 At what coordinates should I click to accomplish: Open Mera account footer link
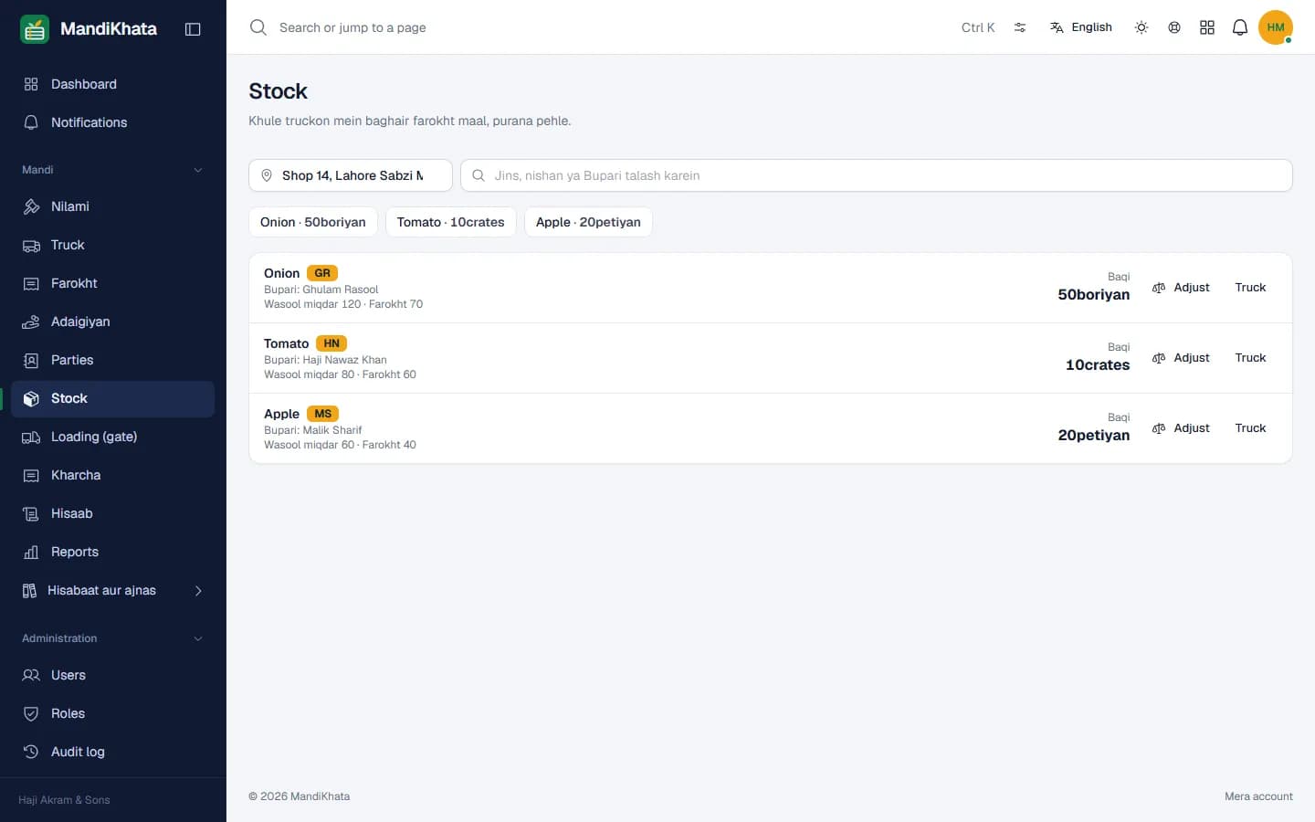pos(1258,796)
